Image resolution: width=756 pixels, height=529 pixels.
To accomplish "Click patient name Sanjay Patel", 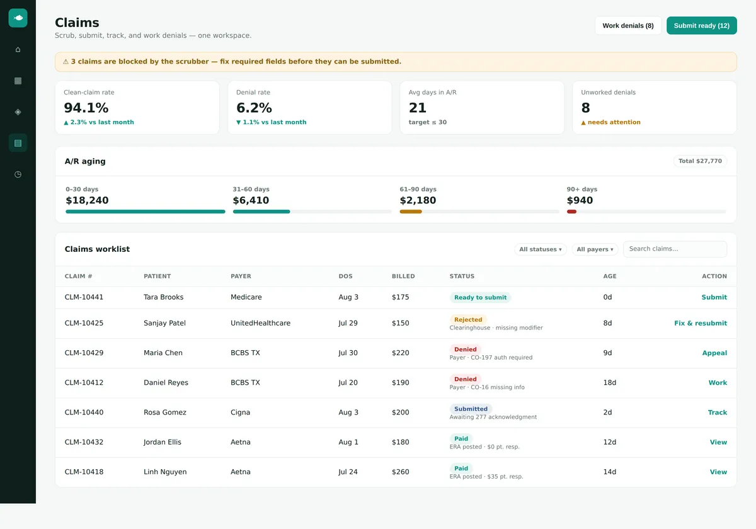I will click(164, 323).
